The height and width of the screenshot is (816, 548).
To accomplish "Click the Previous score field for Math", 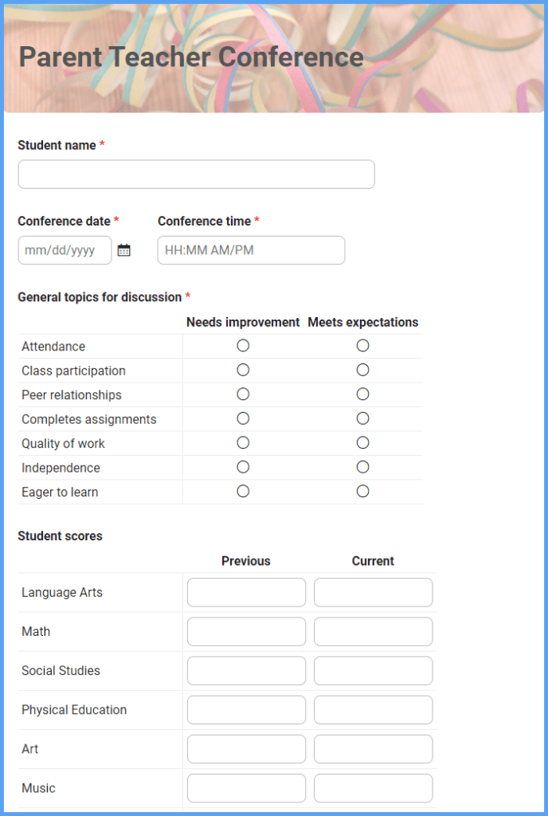I will point(245,631).
